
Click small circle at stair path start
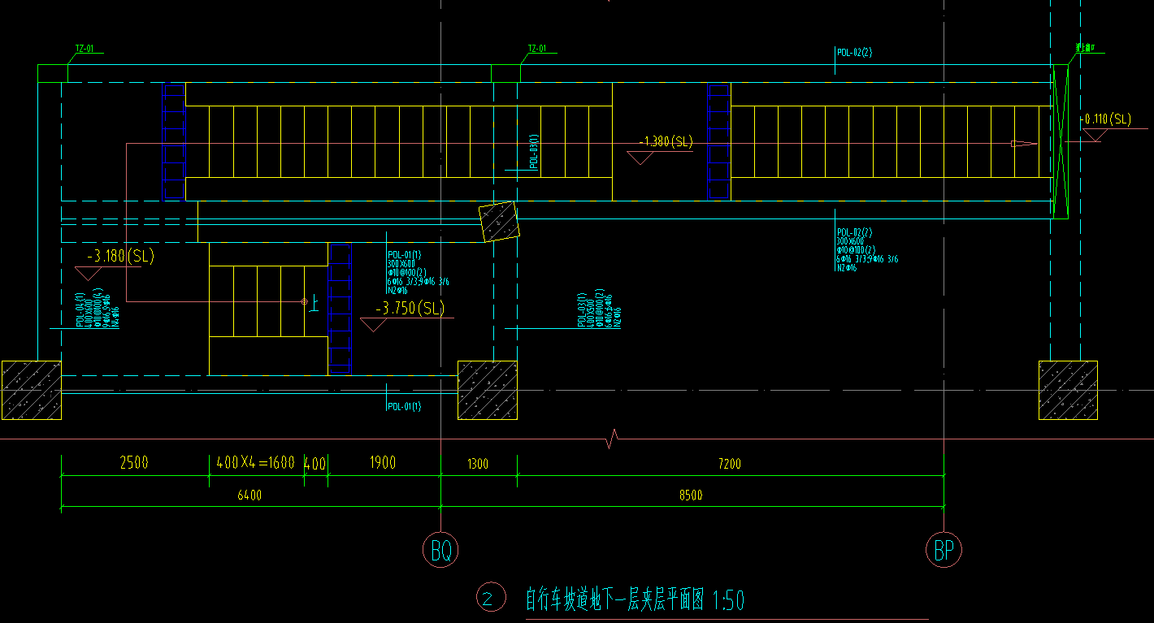click(x=305, y=301)
